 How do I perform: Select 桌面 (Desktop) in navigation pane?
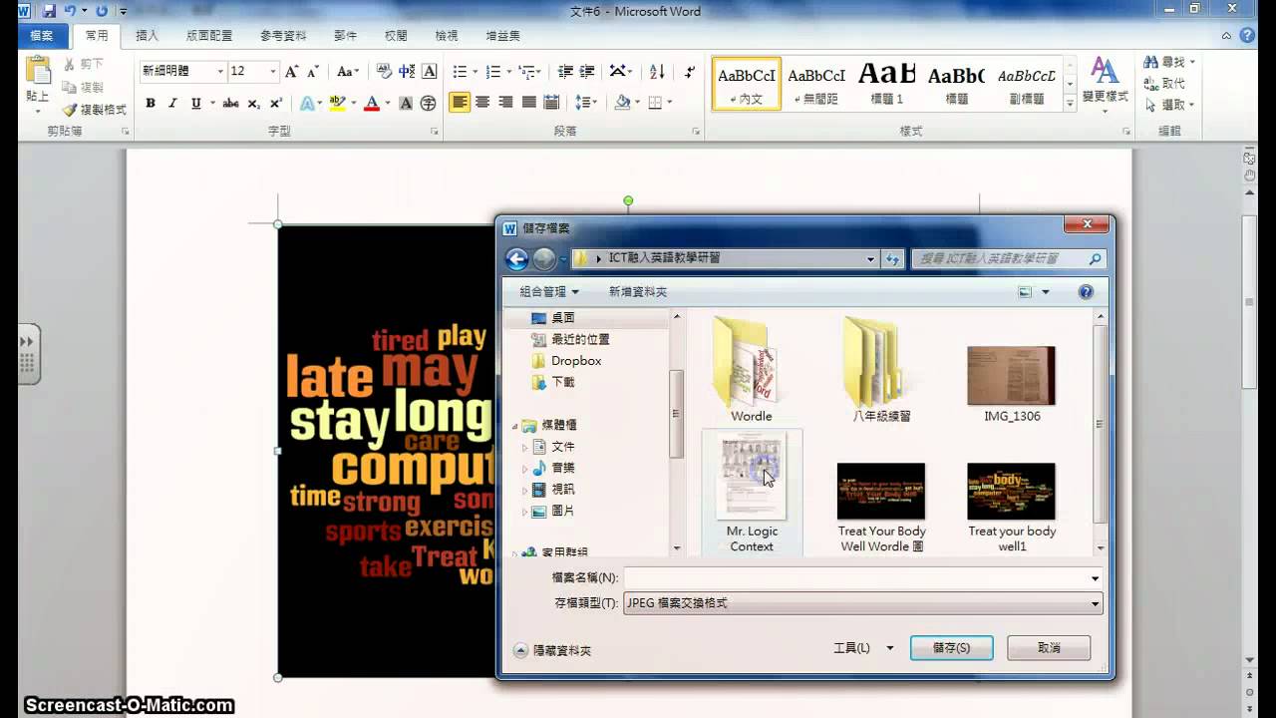pyautogui.click(x=563, y=318)
